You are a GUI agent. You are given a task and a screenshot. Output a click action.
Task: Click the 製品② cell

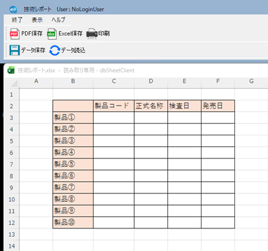point(73,129)
